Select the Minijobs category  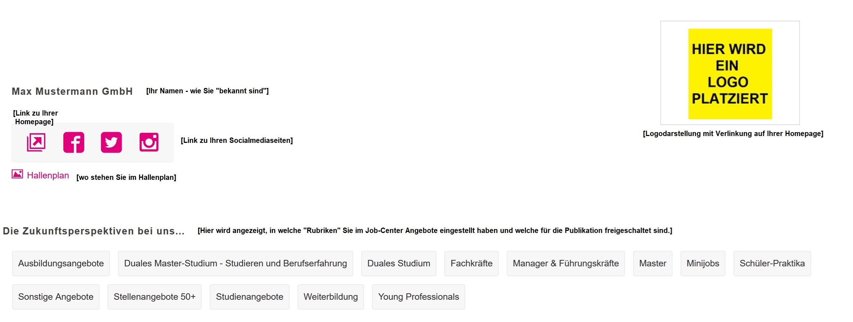[702, 263]
